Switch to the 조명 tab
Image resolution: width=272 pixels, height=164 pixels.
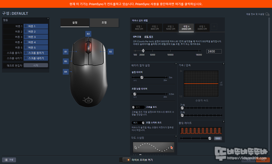click(x=104, y=23)
